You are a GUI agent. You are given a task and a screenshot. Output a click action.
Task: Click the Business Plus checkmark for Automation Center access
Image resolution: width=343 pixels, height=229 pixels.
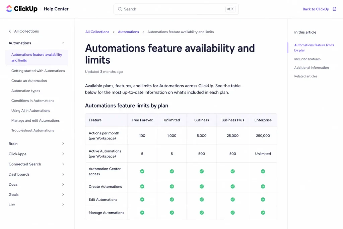[233, 171]
